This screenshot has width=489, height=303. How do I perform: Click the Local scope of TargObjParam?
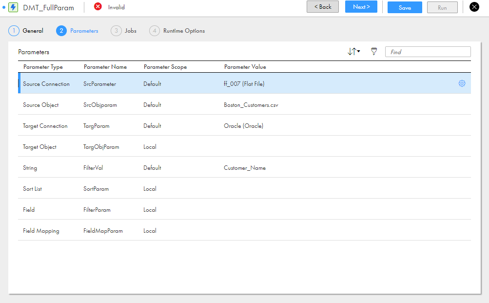tap(150, 147)
